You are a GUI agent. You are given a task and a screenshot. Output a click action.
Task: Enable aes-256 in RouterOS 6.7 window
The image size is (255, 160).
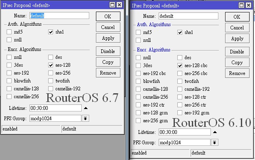tap(51, 73)
